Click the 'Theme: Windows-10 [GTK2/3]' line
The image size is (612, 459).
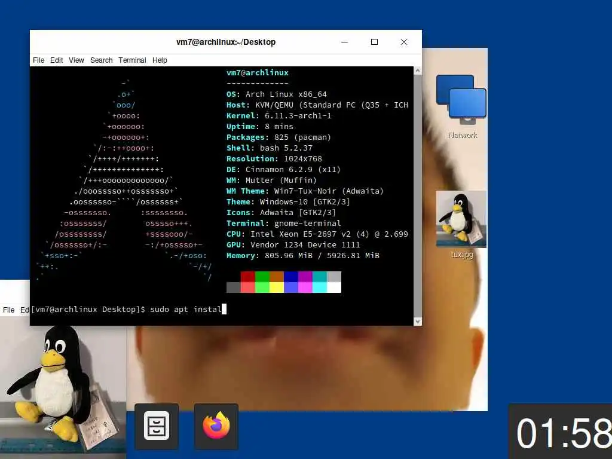point(288,202)
